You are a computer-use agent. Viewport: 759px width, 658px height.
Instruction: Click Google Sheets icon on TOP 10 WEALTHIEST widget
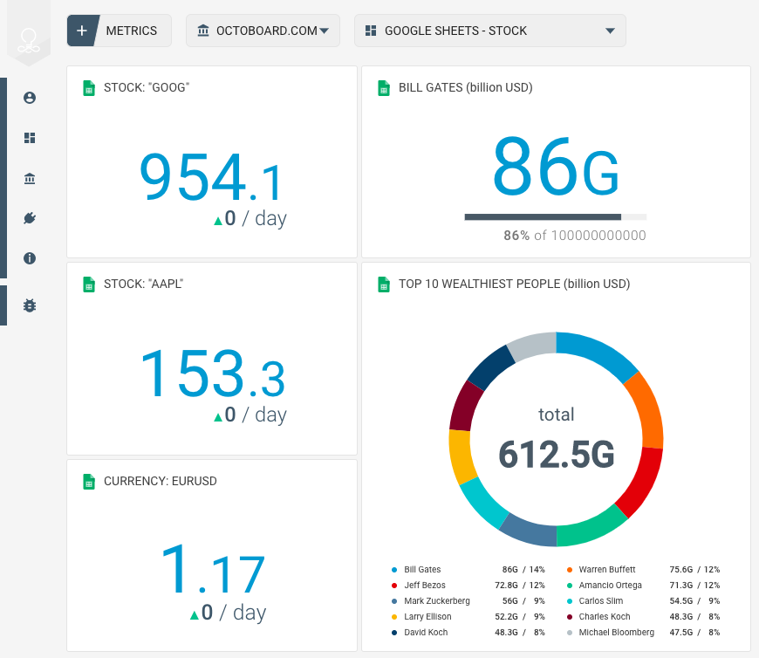tap(384, 284)
